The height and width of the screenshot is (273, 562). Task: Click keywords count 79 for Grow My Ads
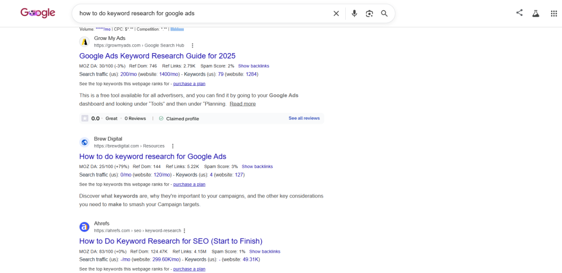click(221, 74)
